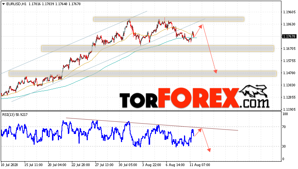
Task: Click the 15 Jul 11:00 time label
Action: click(x=34, y=165)
